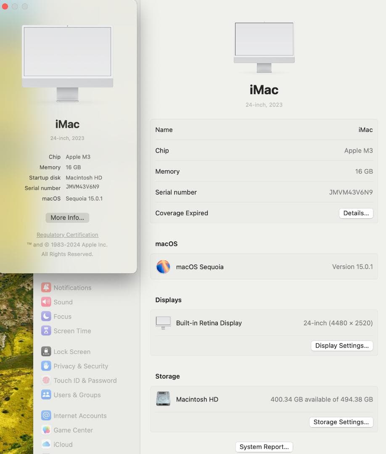Open Screen Time settings
The width and height of the screenshot is (386, 454).
[46, 331]
